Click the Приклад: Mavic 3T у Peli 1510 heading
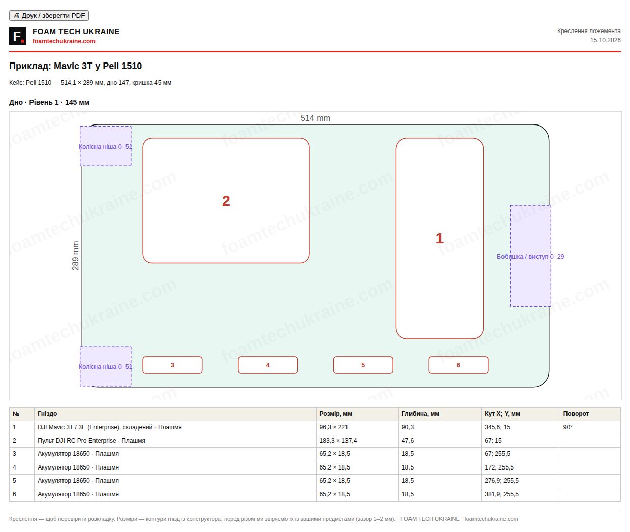 (75, 66)
